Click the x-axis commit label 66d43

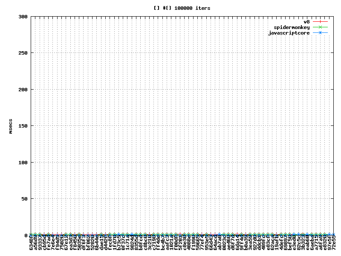click(x=211, y=242)
